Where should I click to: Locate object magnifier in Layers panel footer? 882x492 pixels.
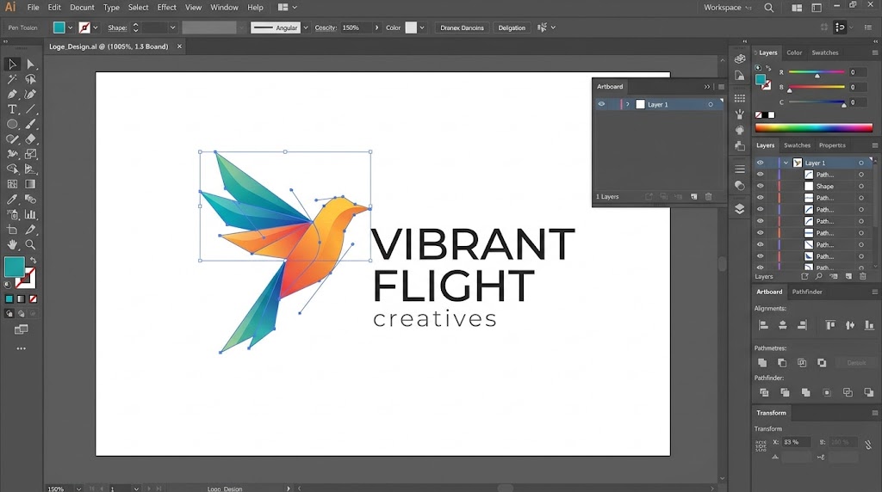tap(819, 276)
